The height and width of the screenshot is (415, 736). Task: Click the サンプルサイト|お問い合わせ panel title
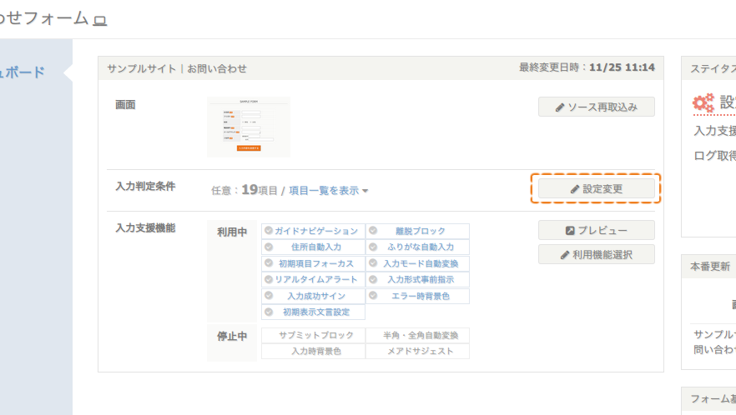tap(177, 68)
